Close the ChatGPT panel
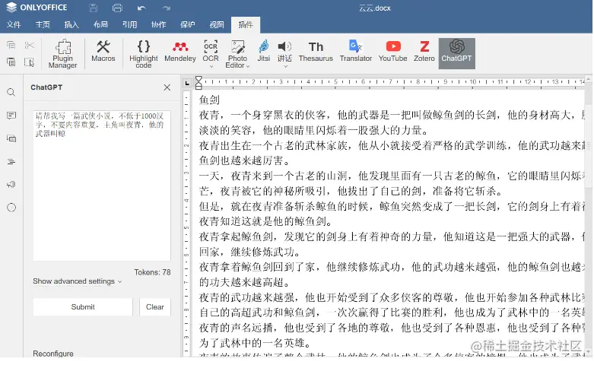 click(x=167, y=87)
